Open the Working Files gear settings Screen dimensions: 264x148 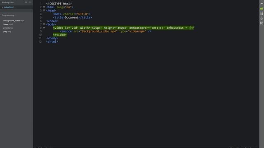pyautogui.click(x=26, y=2)
